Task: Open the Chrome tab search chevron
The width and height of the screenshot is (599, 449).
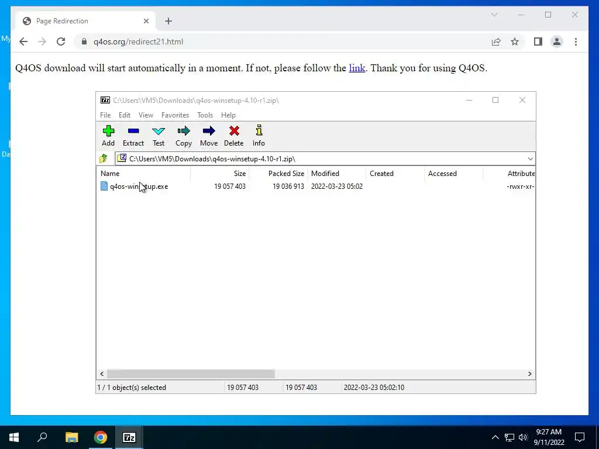Action: (494, 15)
